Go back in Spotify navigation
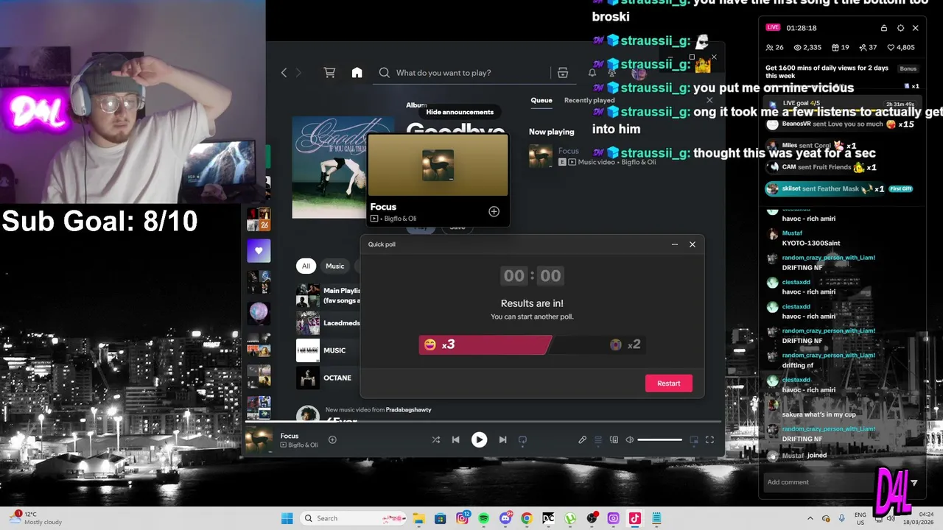The image size is (943, 530). 284,72
